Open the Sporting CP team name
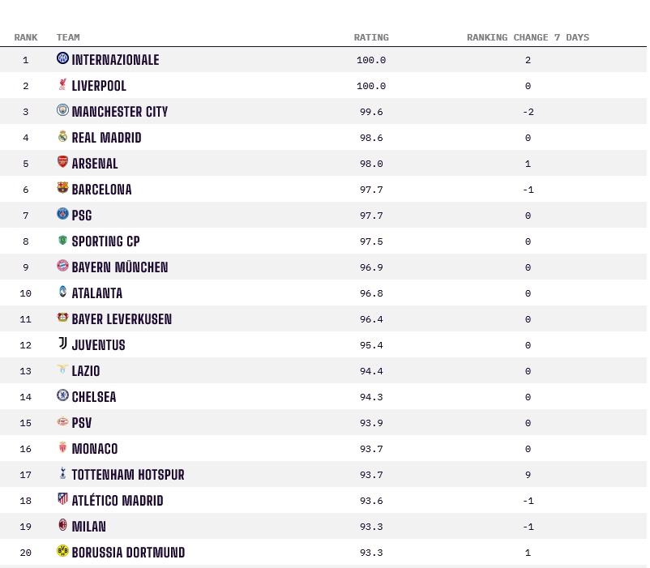Viewport: 650px width, 568px height. tap(105, 241)
